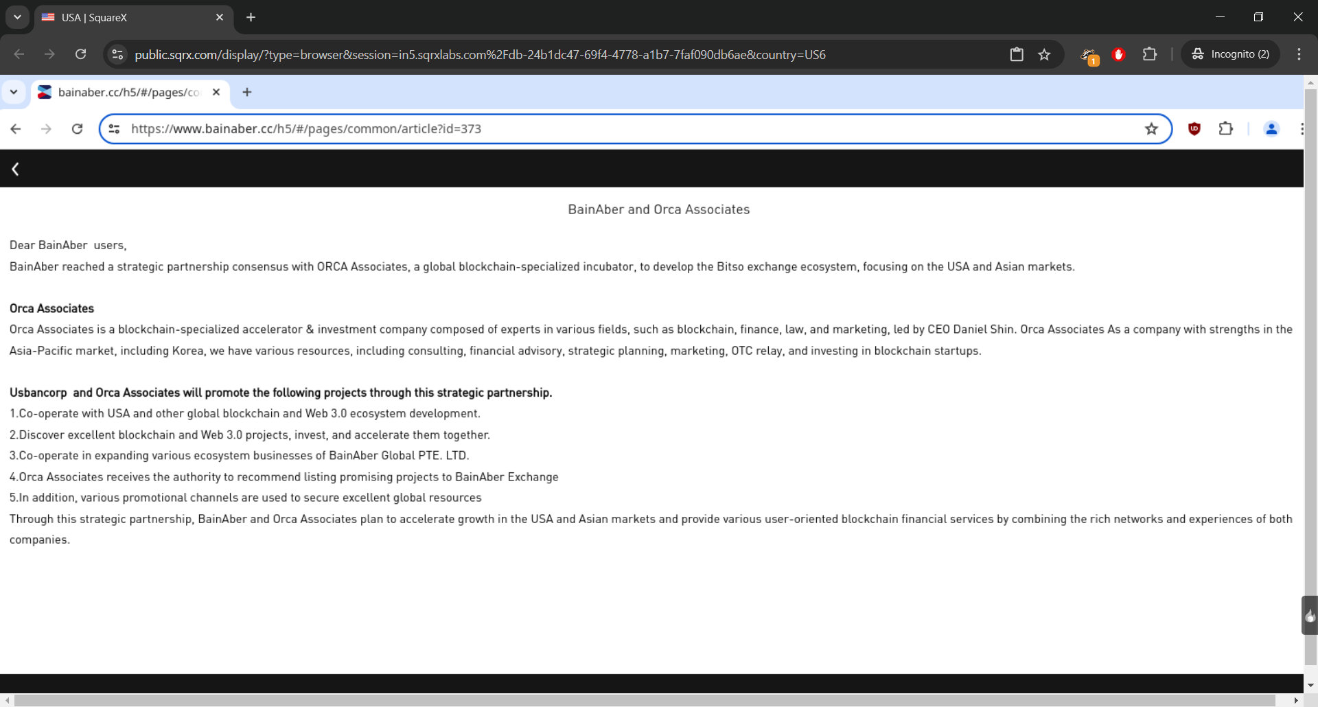This screenshot has width=1318, height=707.
Task: View site information for bainaber URL
Action: click(x=115, y=129)
